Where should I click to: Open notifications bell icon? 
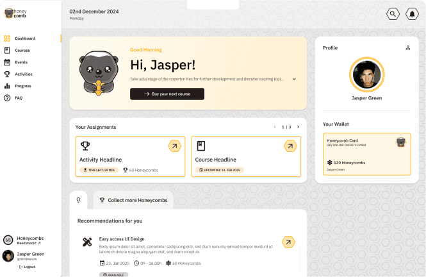[x=412, y=14]
